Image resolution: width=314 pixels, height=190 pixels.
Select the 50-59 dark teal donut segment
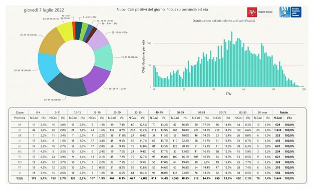[68, 85]
